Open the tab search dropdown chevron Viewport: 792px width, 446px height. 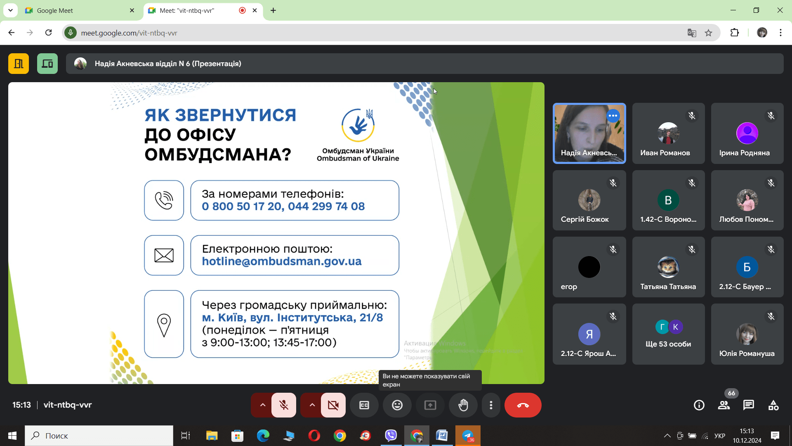(10, 10)
